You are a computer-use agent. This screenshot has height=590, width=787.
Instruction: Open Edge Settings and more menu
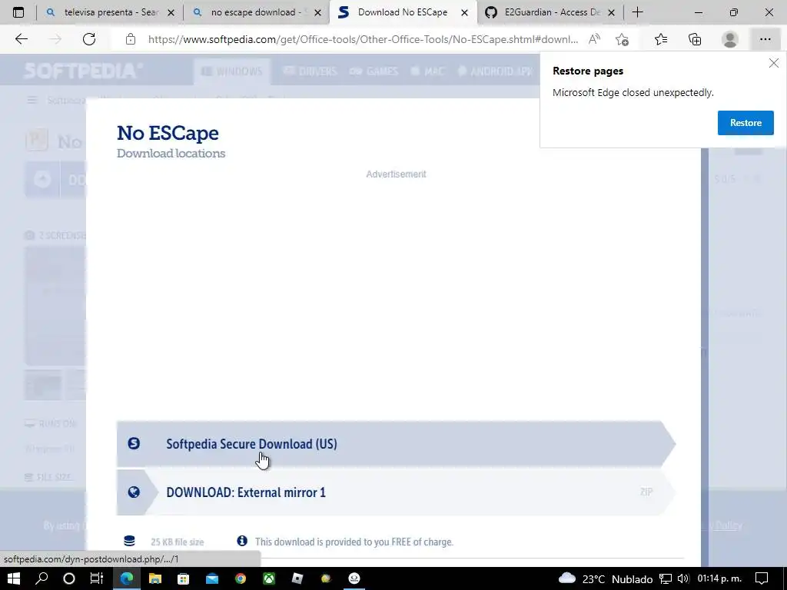765,39
